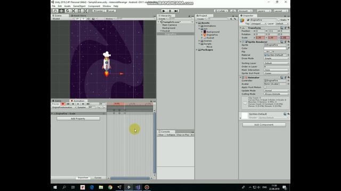The width and height of the screenshot is (341, 191).
Task: Open the Window menu
Action: pos(107,6)
